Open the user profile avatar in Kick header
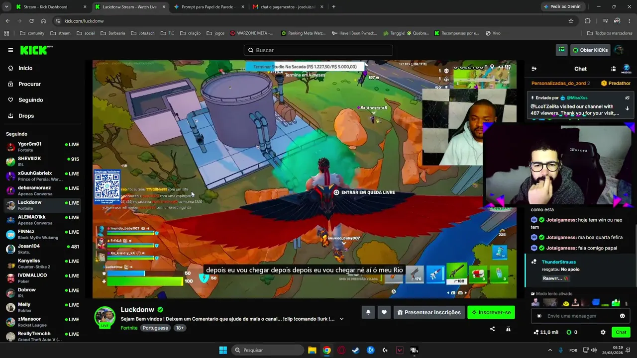 click(x=619, y=50)
